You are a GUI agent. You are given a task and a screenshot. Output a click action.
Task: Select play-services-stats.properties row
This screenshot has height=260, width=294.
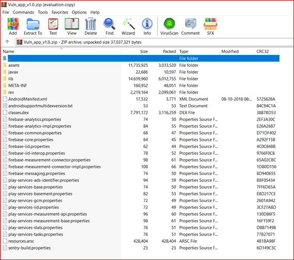click(141, 228)
